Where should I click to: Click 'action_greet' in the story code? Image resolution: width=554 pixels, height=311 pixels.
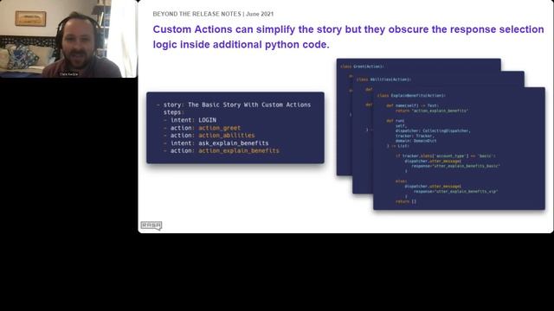(219, 128)
